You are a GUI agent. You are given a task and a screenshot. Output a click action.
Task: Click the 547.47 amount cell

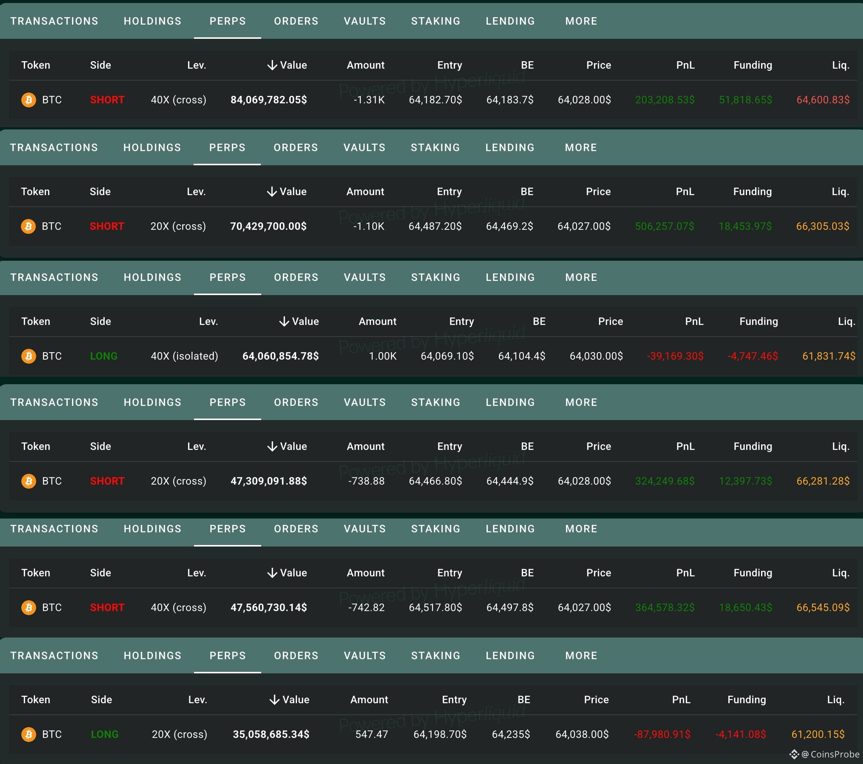372,735
